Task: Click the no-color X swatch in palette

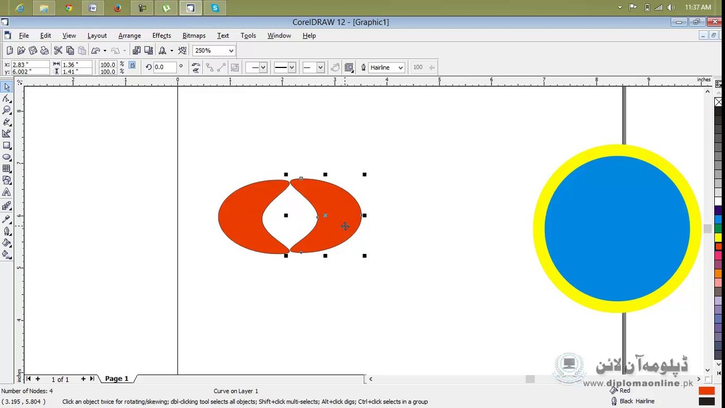Action: coord(718,102)
